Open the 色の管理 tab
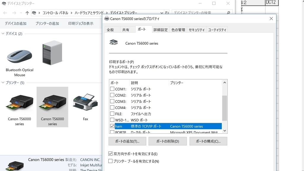The height and width of the screenshot is (171, 304). click(178, 30)
